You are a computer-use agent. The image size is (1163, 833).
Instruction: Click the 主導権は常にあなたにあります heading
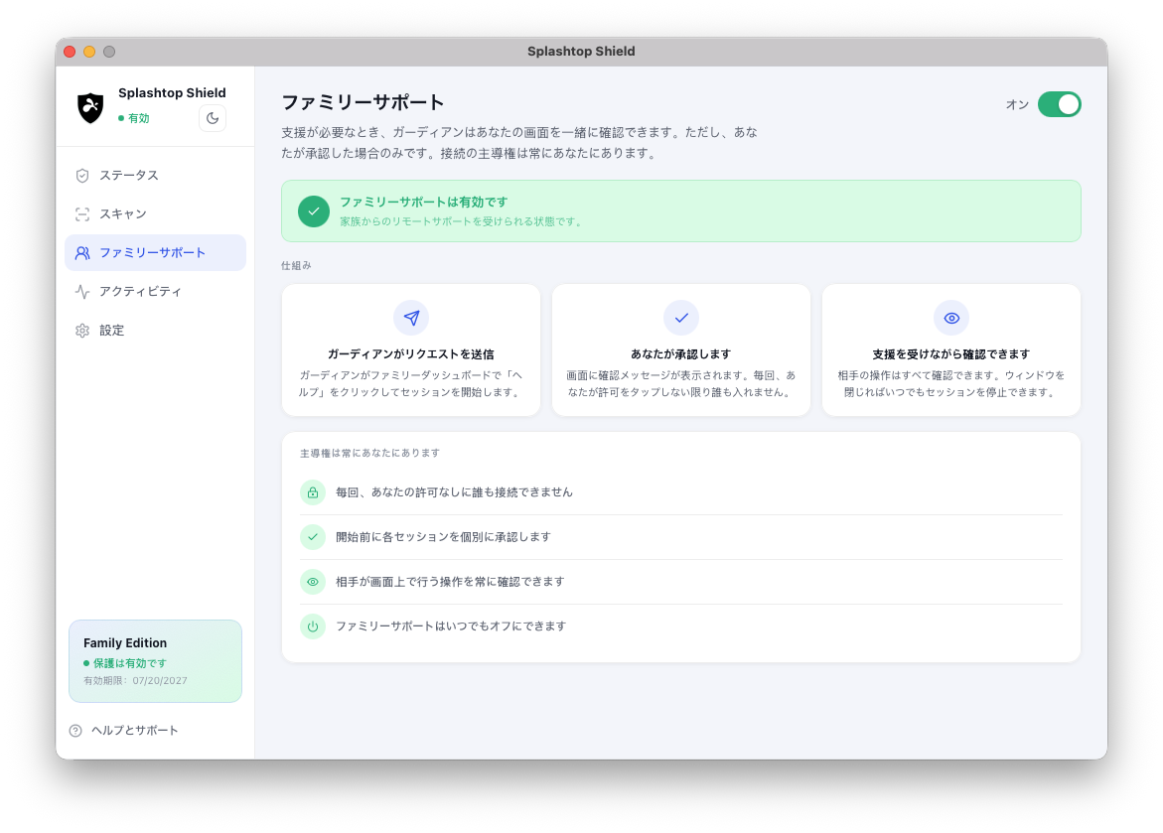point(369,453)
